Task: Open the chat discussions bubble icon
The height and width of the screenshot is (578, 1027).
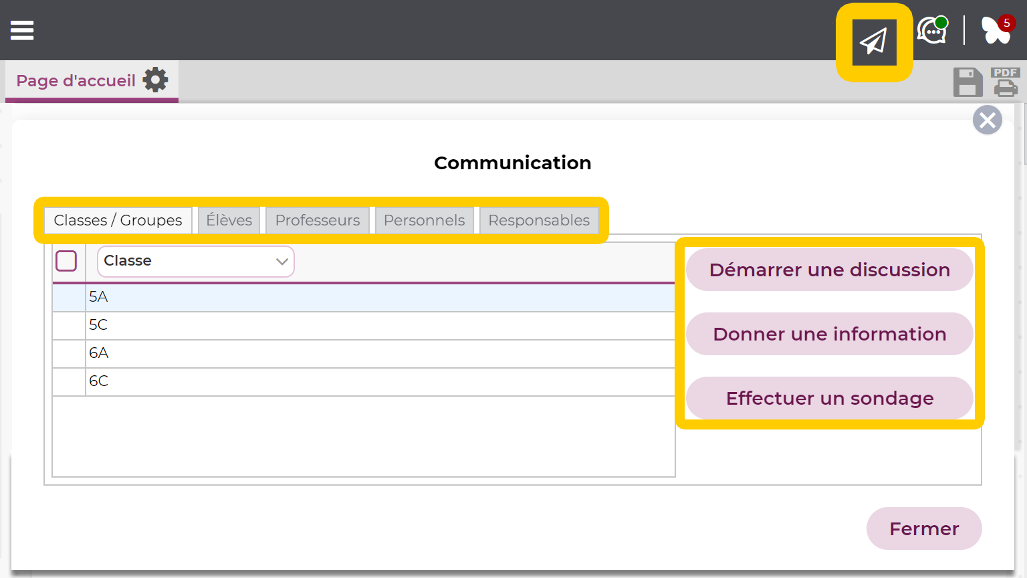Action: point(933,30)
